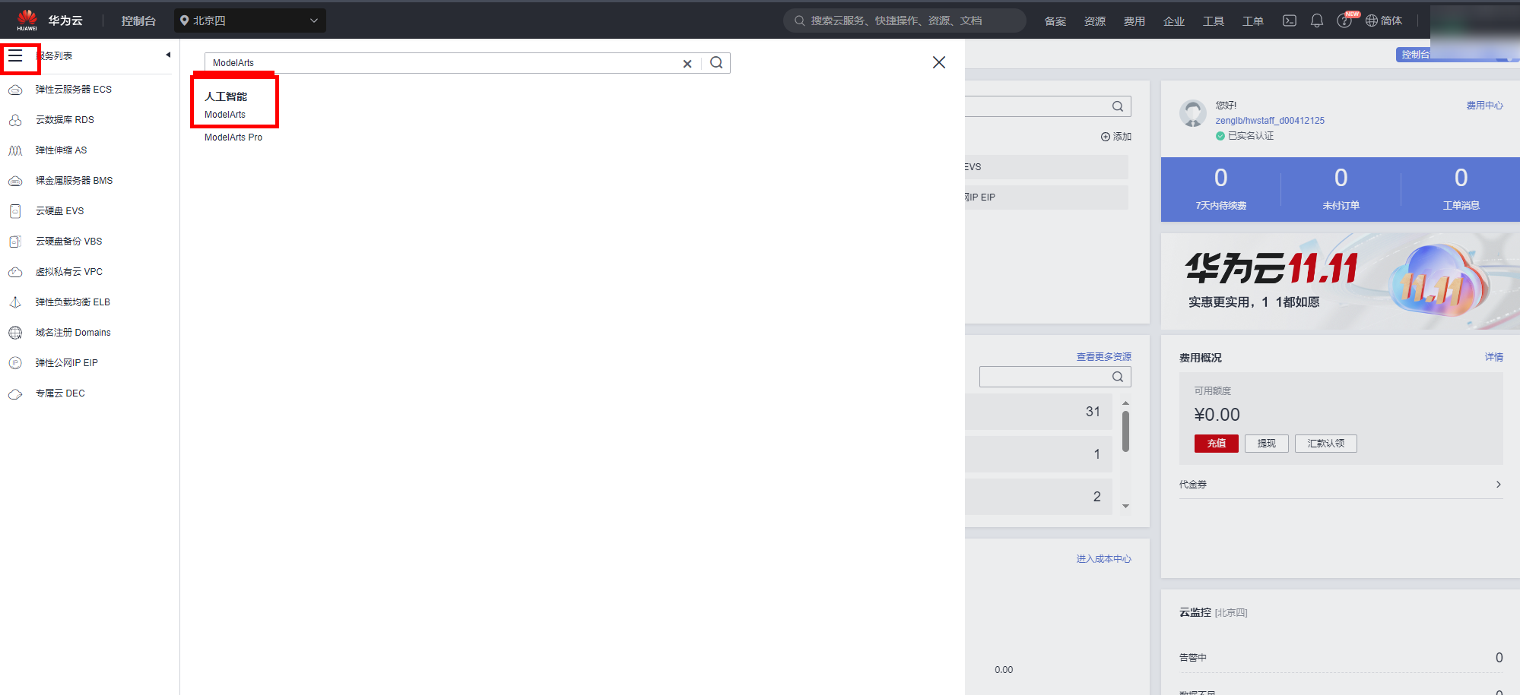Click 查看更多资源 link
The image size is (1520, 695).
(x=1104, y=357)
